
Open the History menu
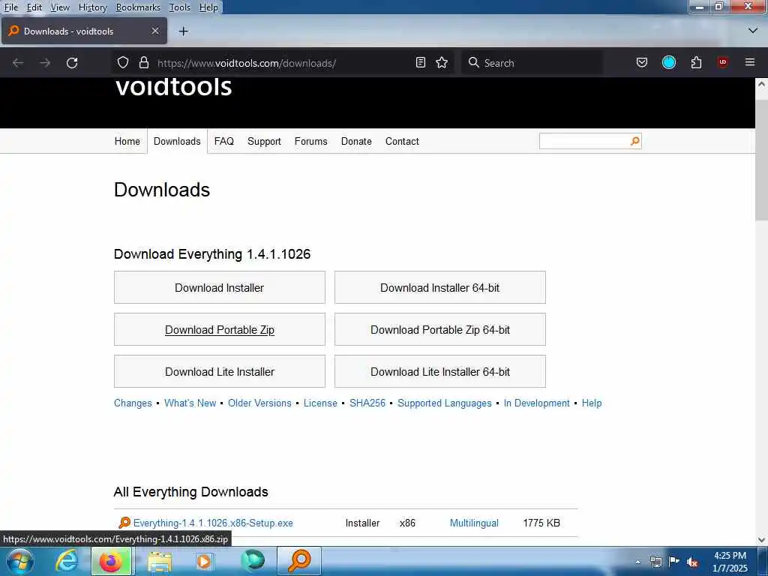pos(92,7)
